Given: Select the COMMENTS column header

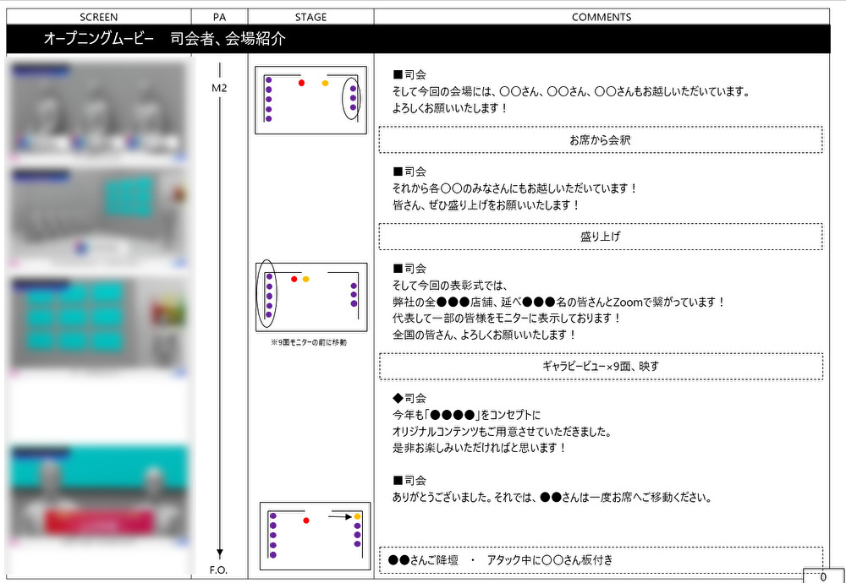Looking at the screenshot, I should [x=601, y=17].
